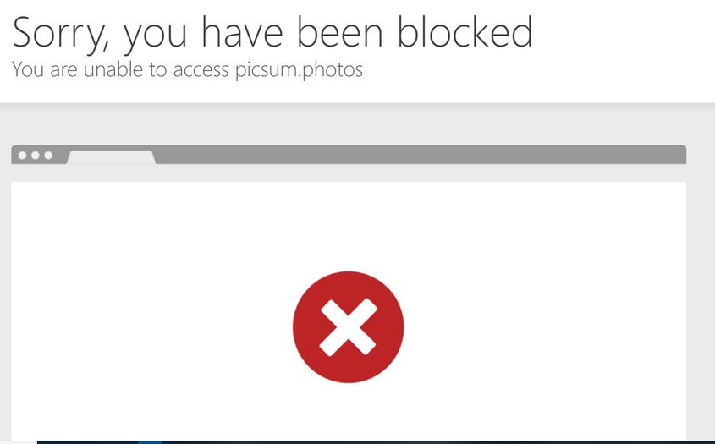Click the "picsum.photos" domain text
The image size is (715, 444).
coord(299,69)
